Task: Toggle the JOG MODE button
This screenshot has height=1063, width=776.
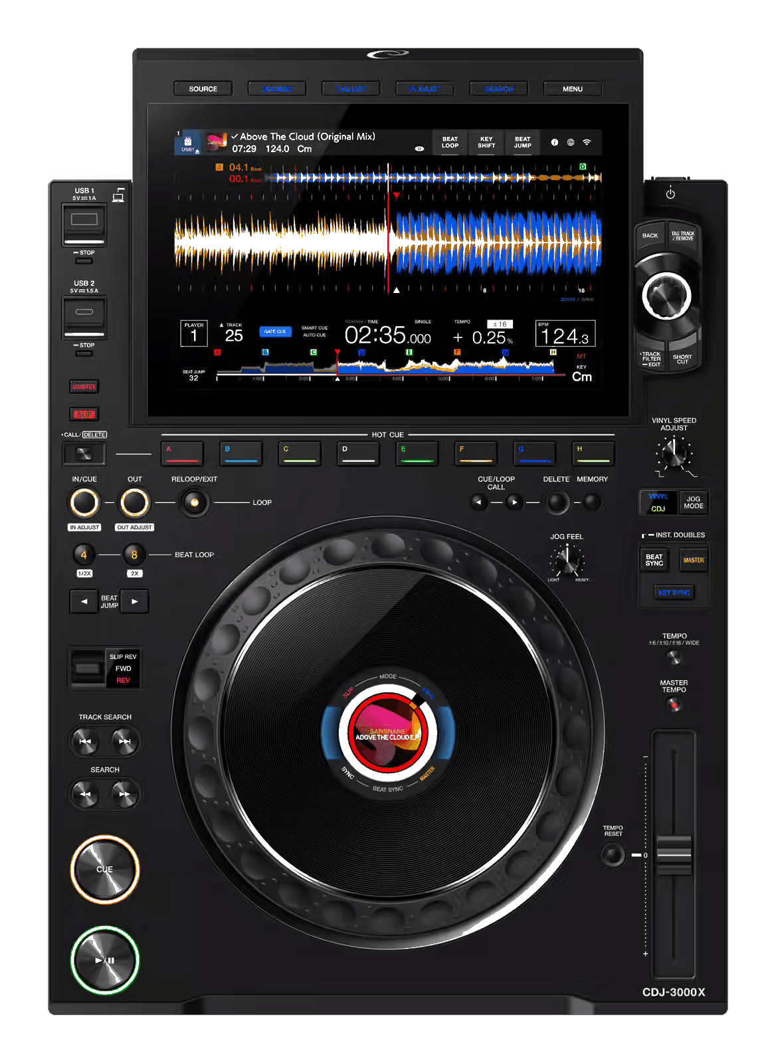Action: [694, 502]
